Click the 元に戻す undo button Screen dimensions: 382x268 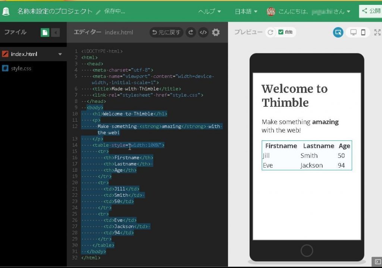coord(166,32)
